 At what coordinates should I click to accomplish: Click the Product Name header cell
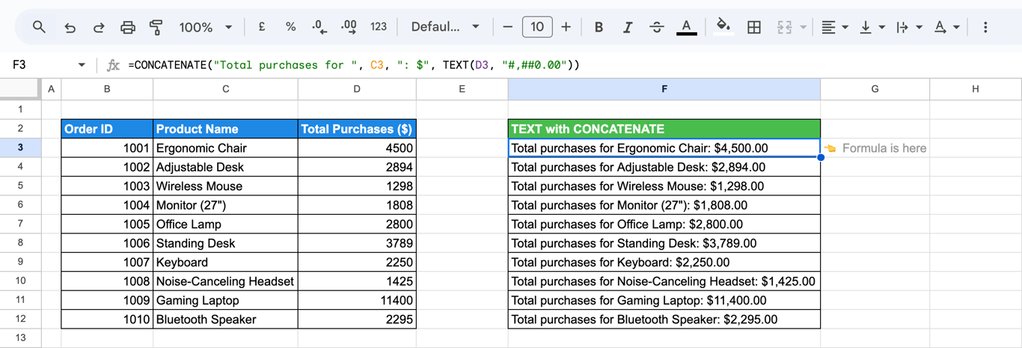click(225, 129)
